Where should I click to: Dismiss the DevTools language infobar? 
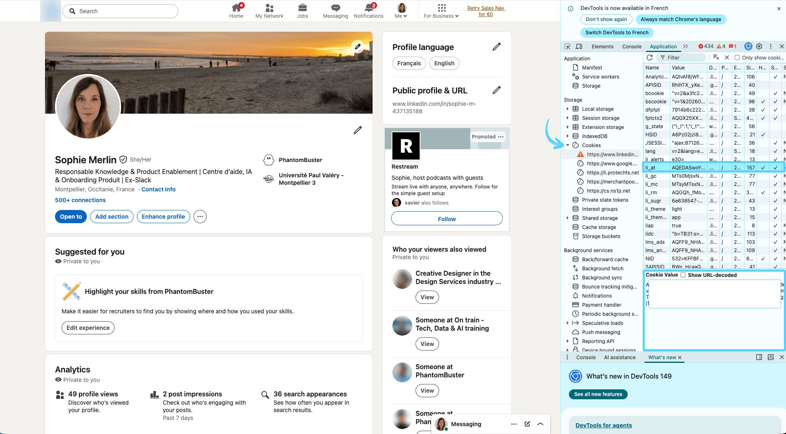point(779,8)
